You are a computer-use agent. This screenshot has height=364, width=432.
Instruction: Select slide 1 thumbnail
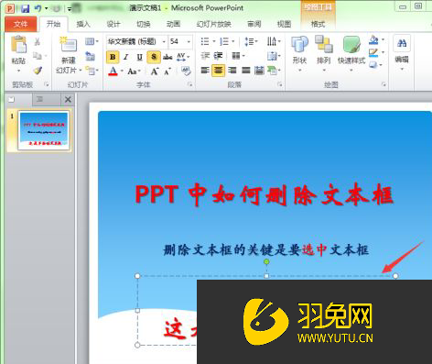click(44, 130)
